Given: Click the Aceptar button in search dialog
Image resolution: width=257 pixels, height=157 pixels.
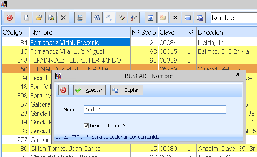Looking at the screenshot, I should (89, 90).
